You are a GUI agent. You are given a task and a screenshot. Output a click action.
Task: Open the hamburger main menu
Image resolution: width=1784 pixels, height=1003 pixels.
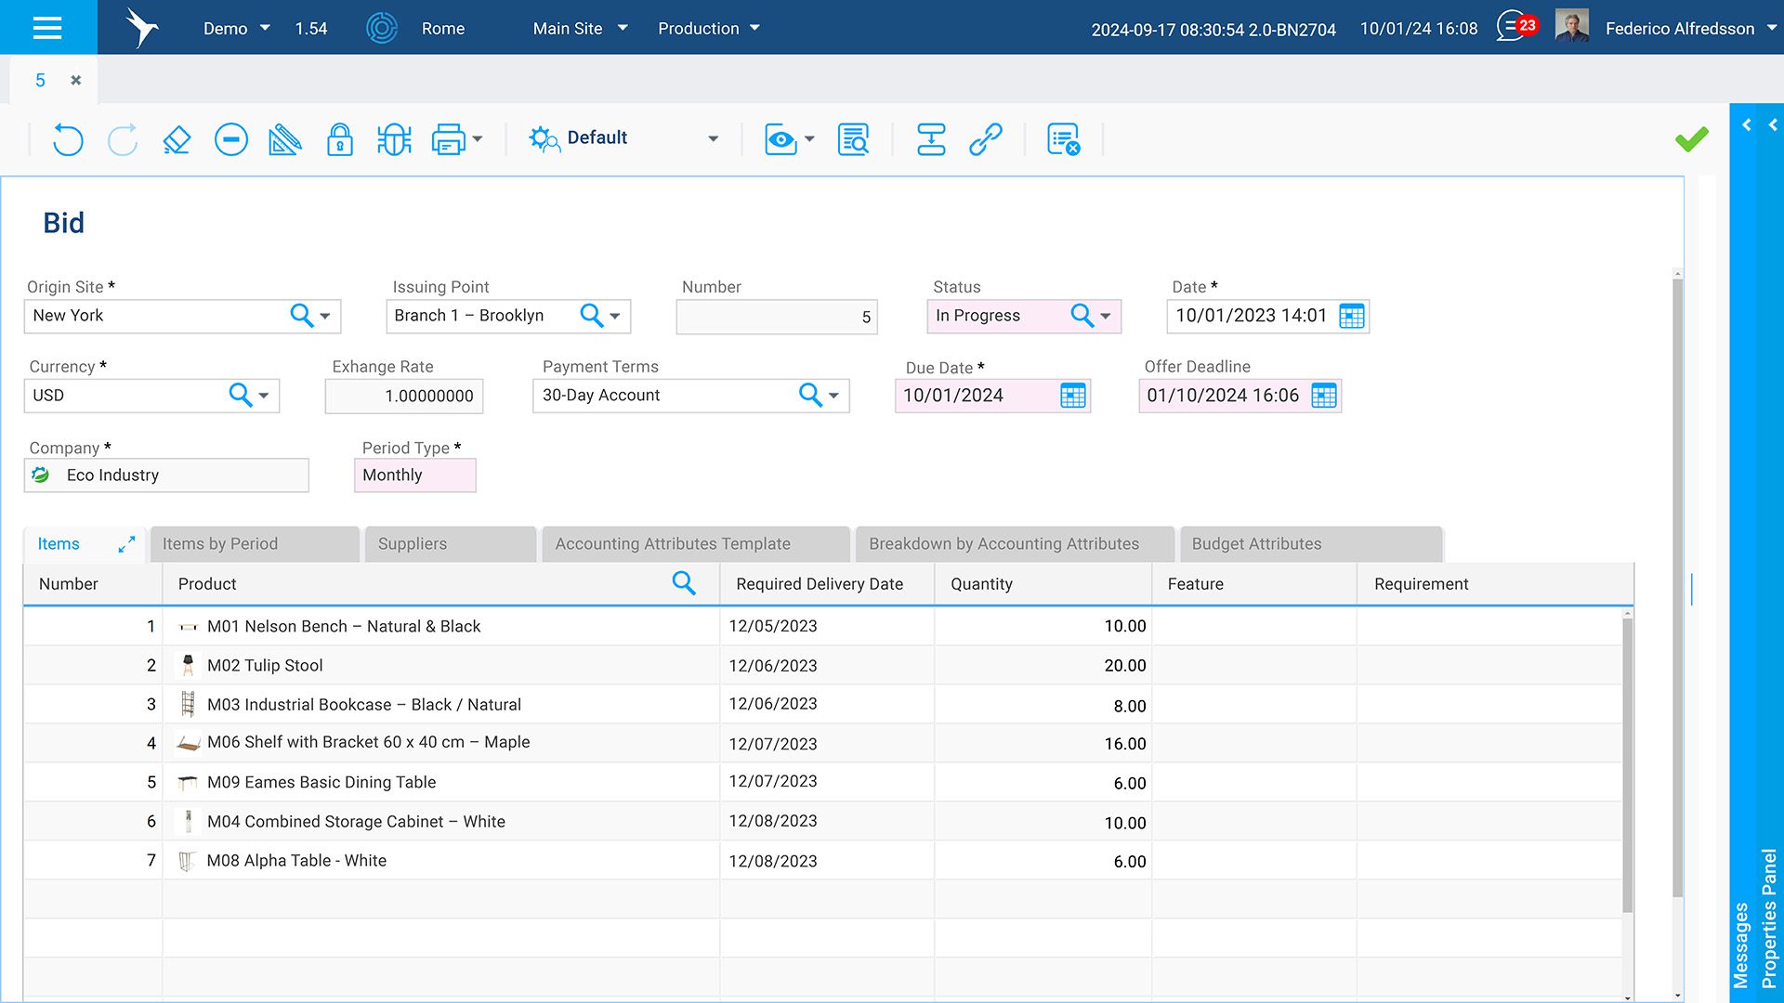(47, 28)
